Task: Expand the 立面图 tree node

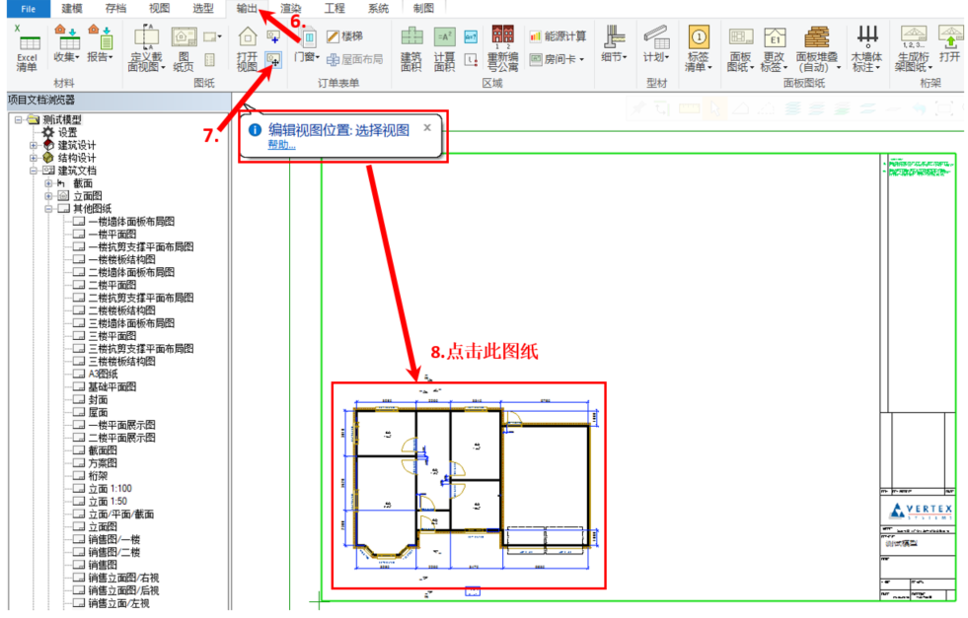Action: [48, 196]
